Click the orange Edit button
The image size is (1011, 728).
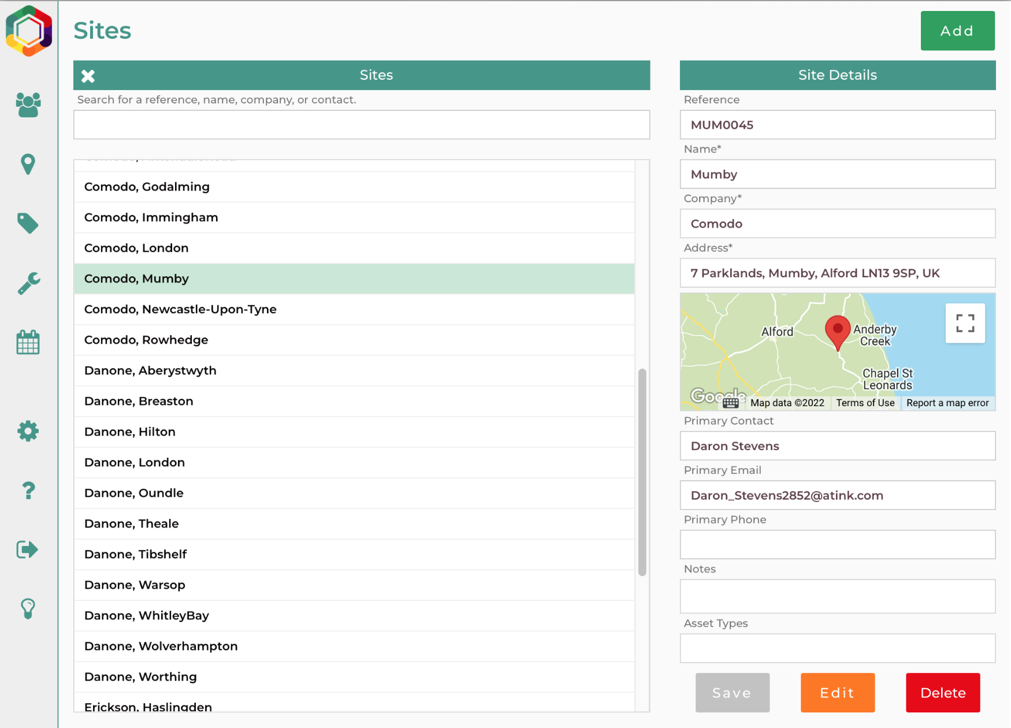tap(837, 692)
